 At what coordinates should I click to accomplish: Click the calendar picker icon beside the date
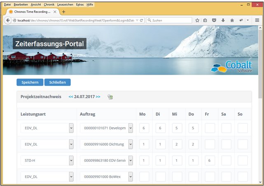coord(110,97)
